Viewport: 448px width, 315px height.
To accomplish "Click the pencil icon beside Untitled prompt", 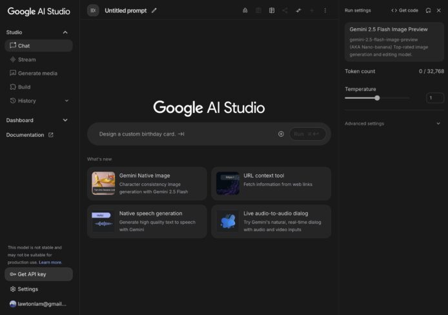I will 154,10.
